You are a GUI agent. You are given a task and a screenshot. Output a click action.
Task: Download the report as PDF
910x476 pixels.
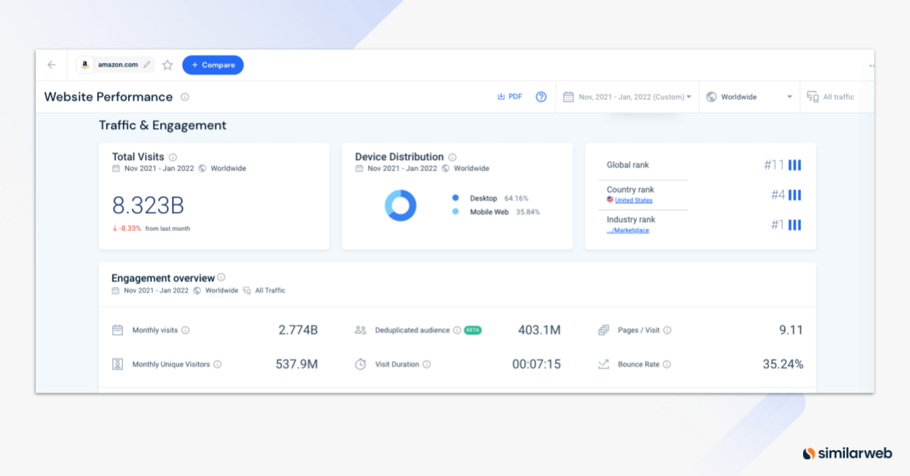510,97
